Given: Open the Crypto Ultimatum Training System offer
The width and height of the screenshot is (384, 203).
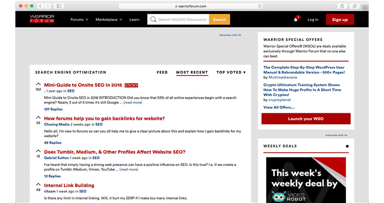Looking at the screenshot, I should click(x=302, y=90).
